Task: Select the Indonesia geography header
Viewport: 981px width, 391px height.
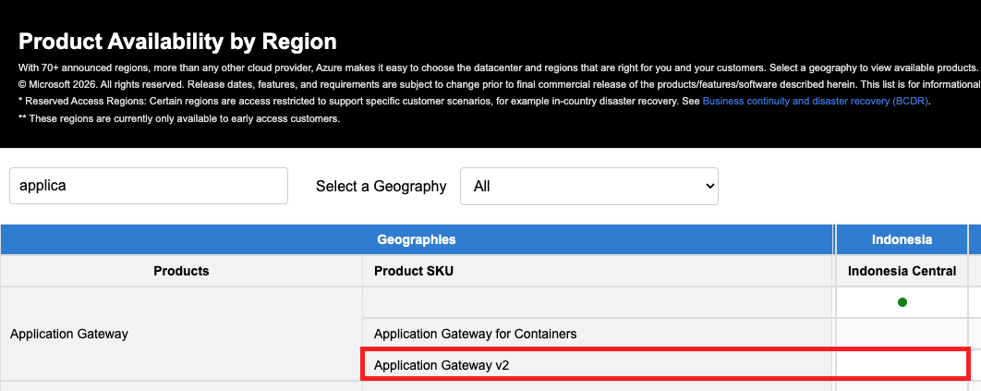Action: 902,239
